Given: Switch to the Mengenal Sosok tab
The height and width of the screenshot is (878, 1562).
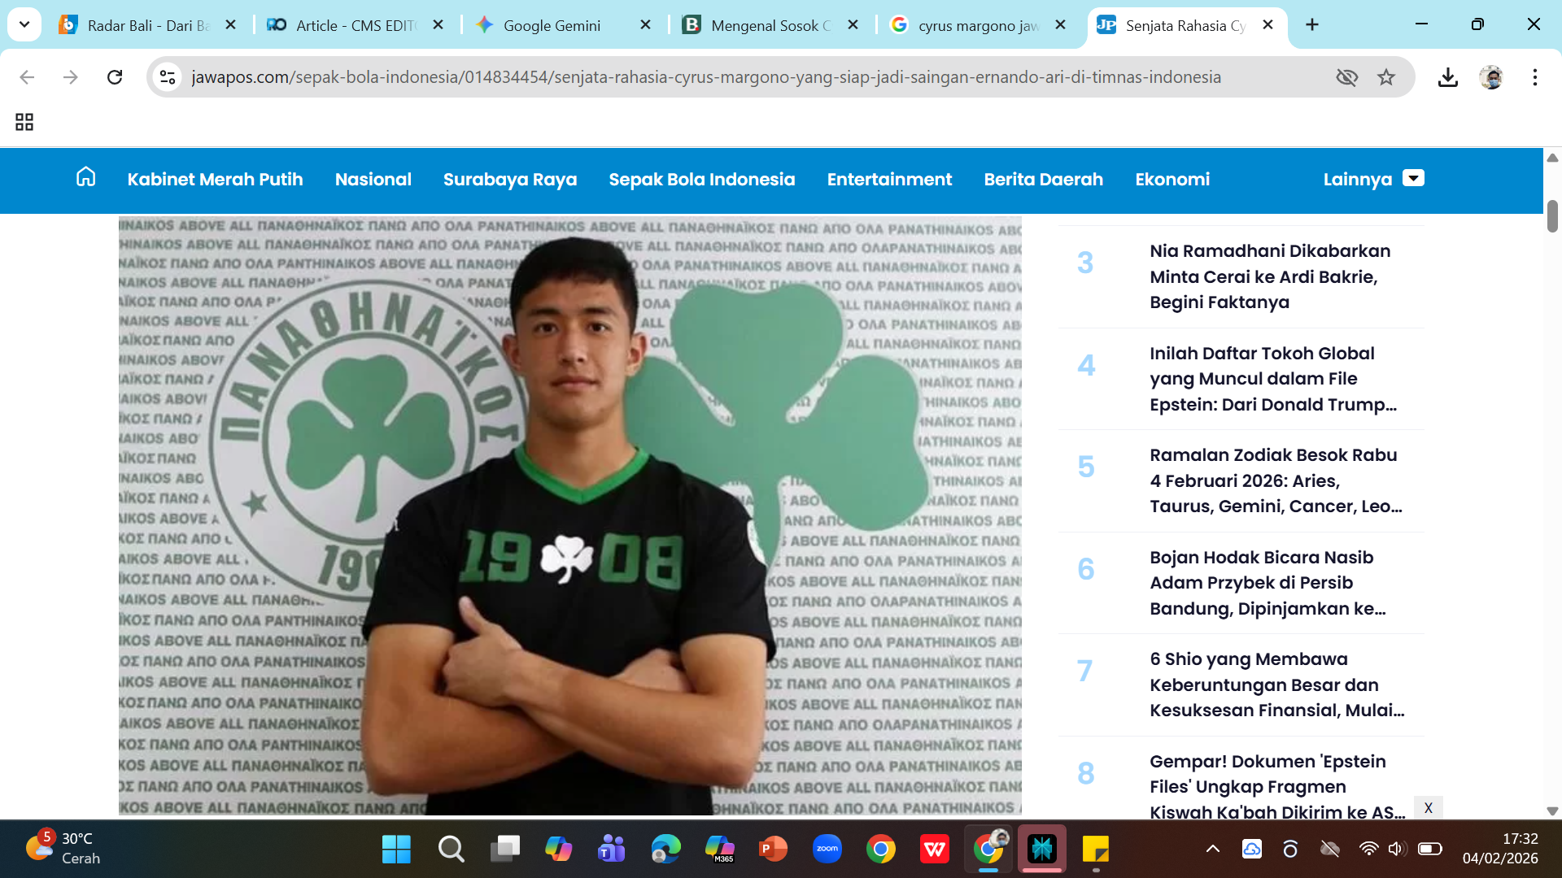Looking at the screenshot, I should point(770,25).
